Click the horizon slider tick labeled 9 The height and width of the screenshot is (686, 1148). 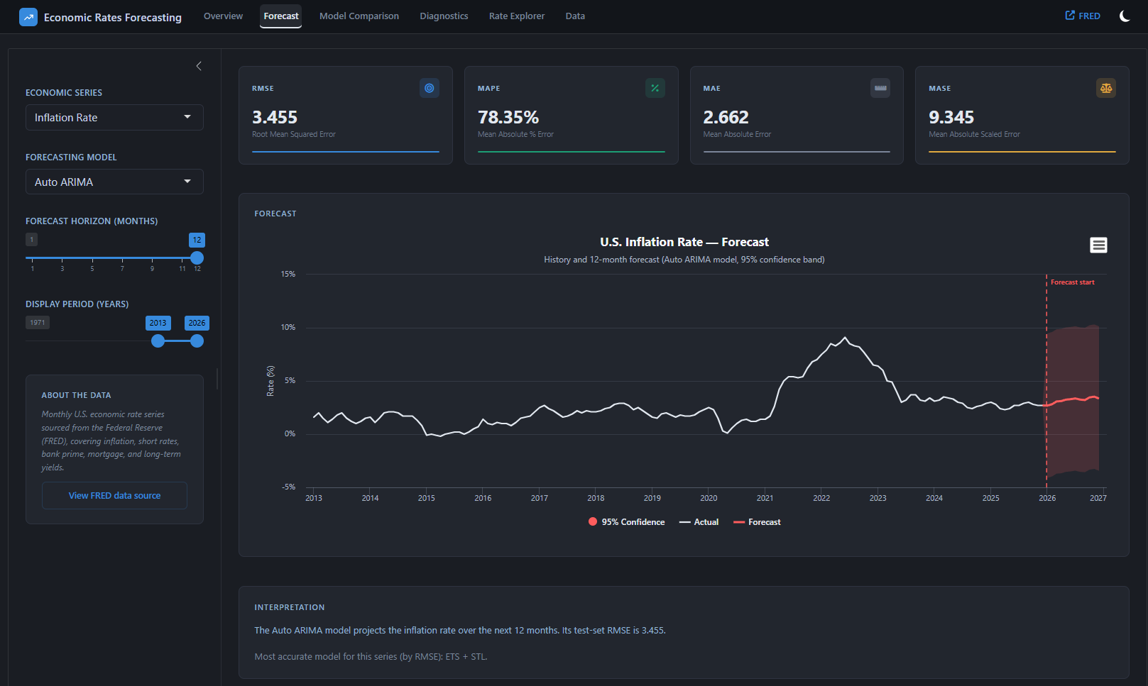[x=152, y=269]
